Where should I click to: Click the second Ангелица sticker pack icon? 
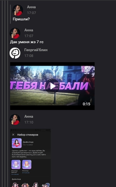tap(27, 164)
